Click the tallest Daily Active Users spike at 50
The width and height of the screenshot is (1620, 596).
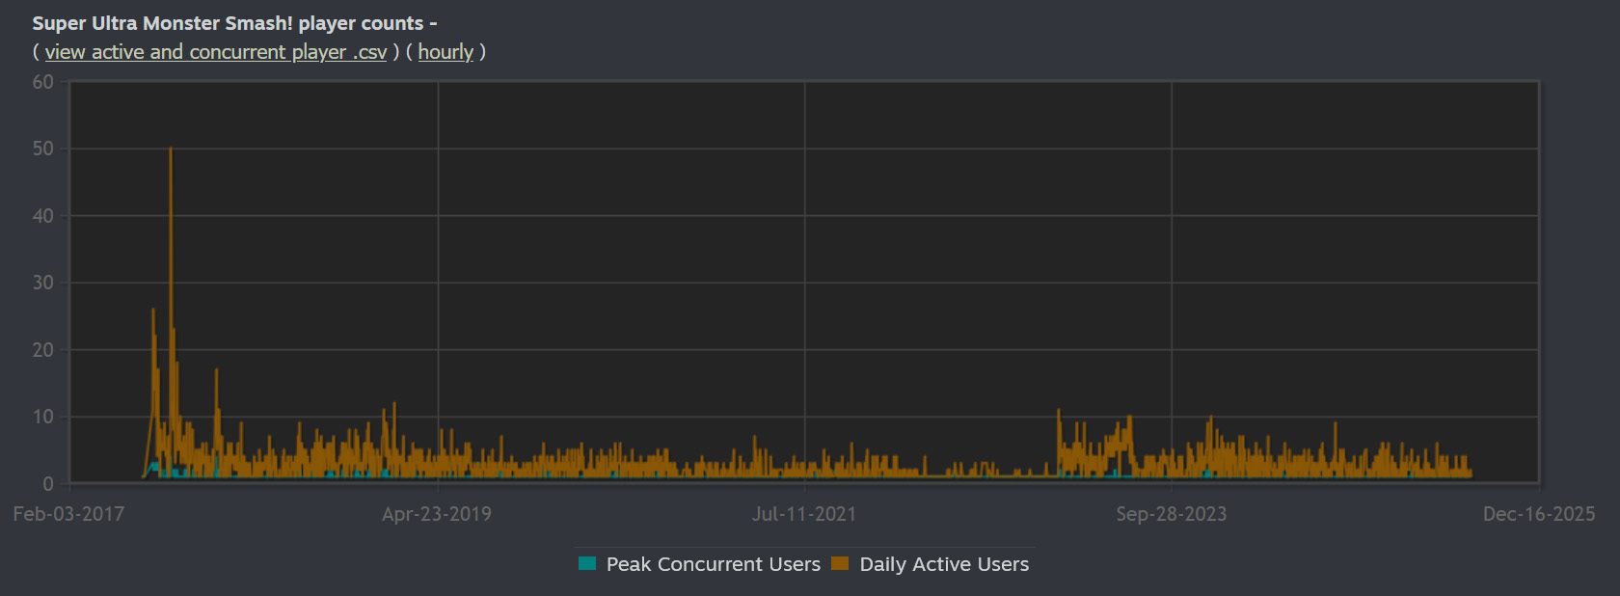pyautogui.click(x=171, y=149)
